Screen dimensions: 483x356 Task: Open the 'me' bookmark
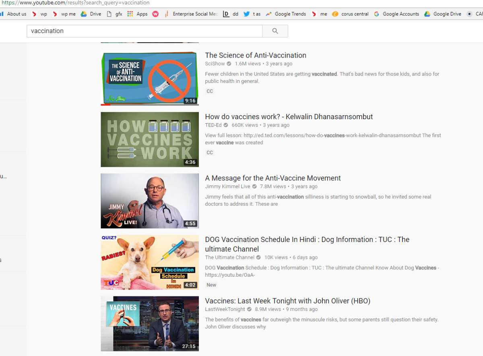[x=319, y=14]
